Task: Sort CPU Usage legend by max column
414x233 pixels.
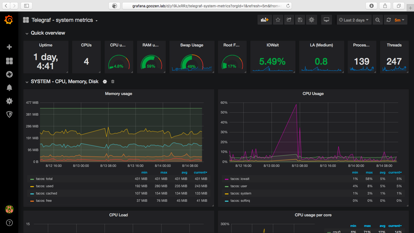Action: coord(369,172)
